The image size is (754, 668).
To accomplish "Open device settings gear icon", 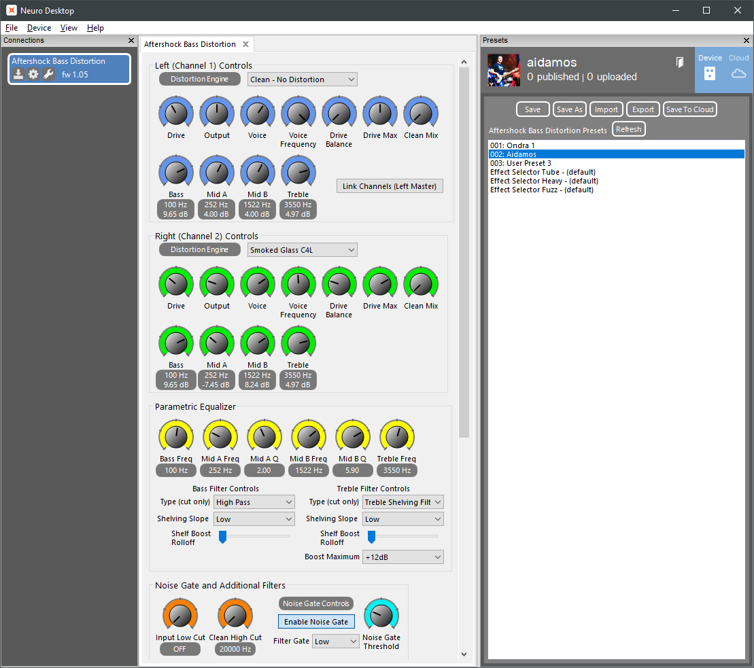I will (33, 74).
